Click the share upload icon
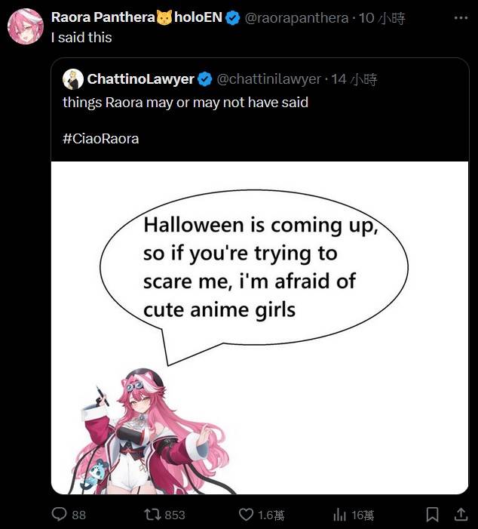The width and height of the screenshot is (478, 529). tap(461, 514)
